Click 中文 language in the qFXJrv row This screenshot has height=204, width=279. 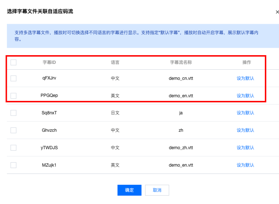point(115,78)
